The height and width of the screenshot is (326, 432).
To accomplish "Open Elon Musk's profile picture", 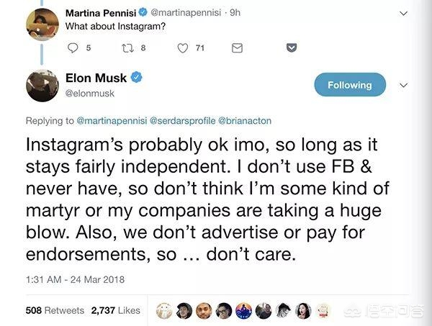I will point(42,86).
